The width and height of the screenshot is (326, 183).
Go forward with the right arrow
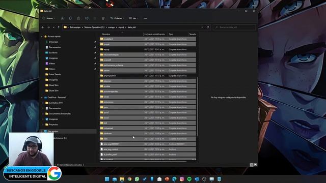pyautogui.click(x=48, y=27)
